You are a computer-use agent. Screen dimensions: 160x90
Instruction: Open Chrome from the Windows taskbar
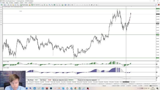point(75,88)
